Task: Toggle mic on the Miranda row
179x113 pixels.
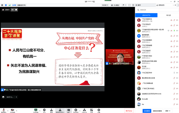Action: 174,94
